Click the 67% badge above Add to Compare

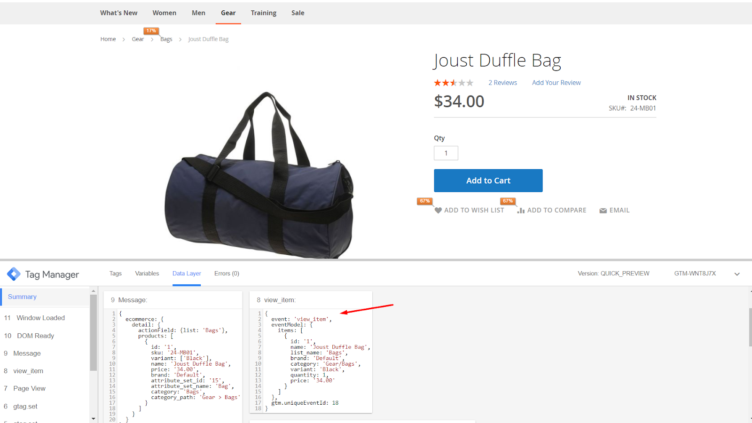click(x=508, y=201)
